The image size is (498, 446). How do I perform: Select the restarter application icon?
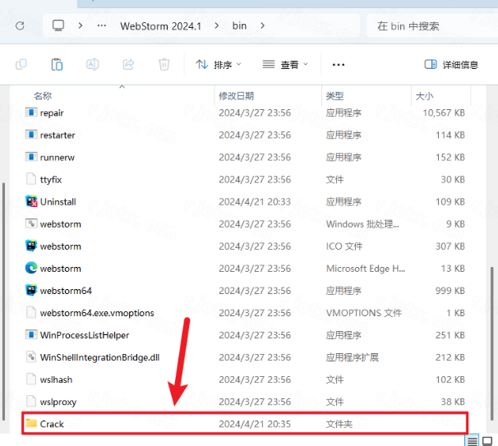[31, 135]
